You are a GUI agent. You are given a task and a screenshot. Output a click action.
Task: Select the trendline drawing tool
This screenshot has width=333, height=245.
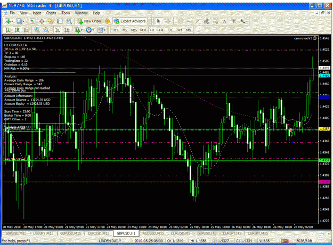coord(197,21)
